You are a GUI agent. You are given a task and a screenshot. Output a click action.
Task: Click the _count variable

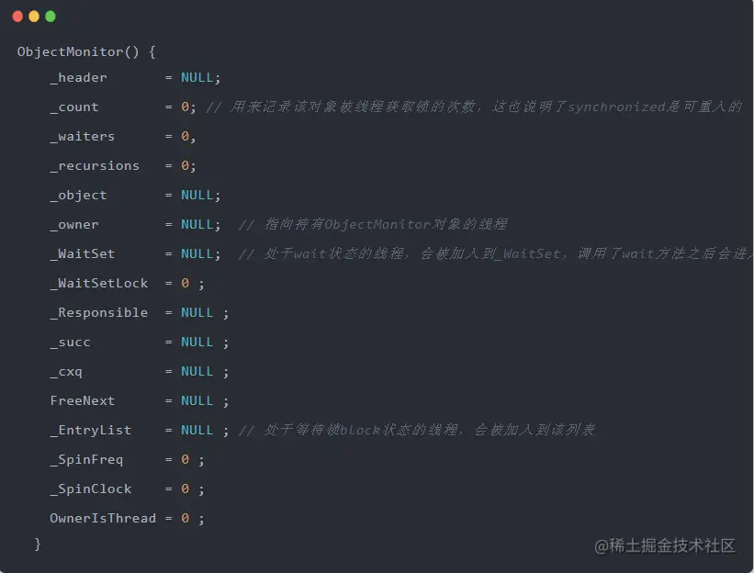point(74,107)
